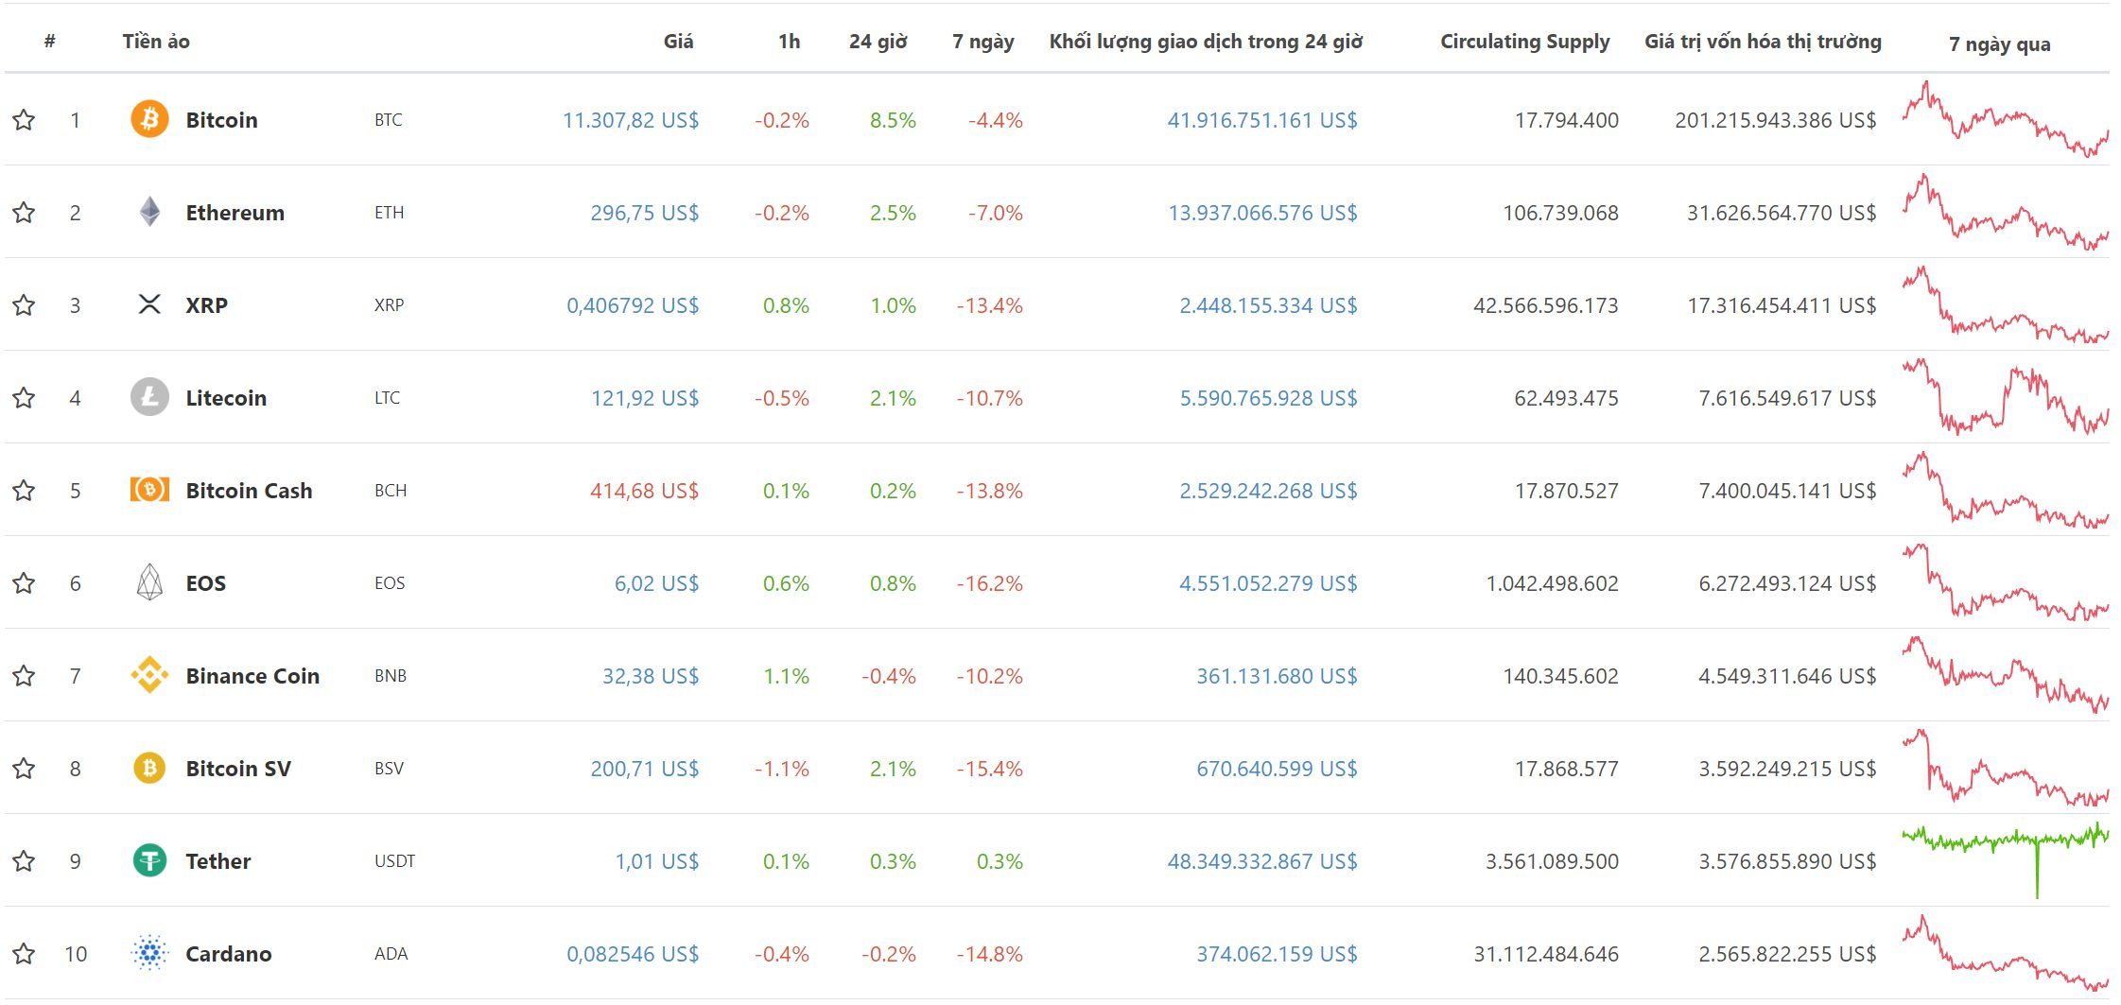The width and height of the screenshot is (2121, 1005).
Task: Sort by Circulating Supply column header
Action: click(1524, 42)
